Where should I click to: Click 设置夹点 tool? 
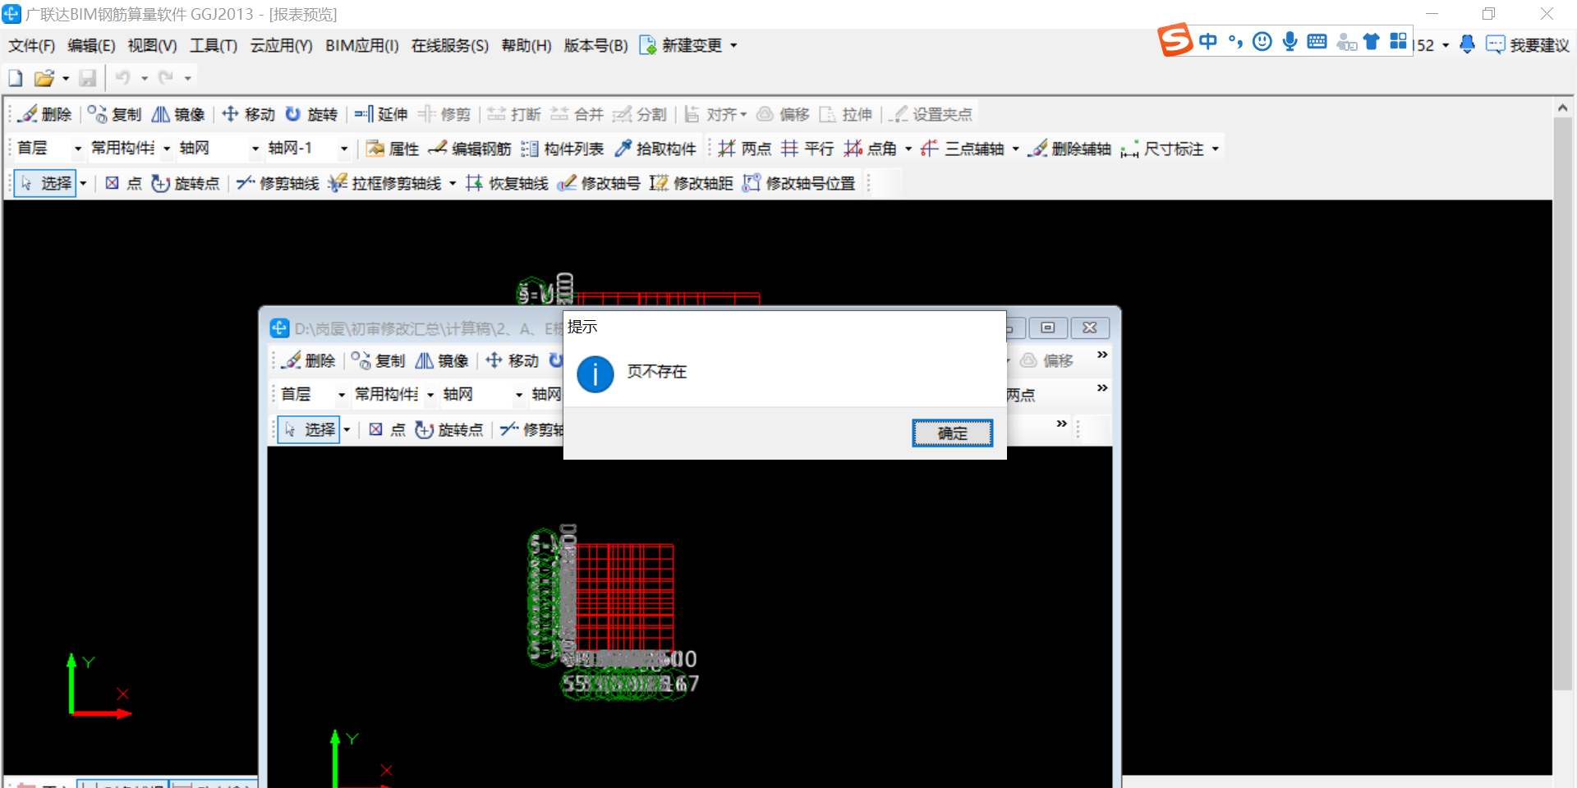[x=931, y=114]
